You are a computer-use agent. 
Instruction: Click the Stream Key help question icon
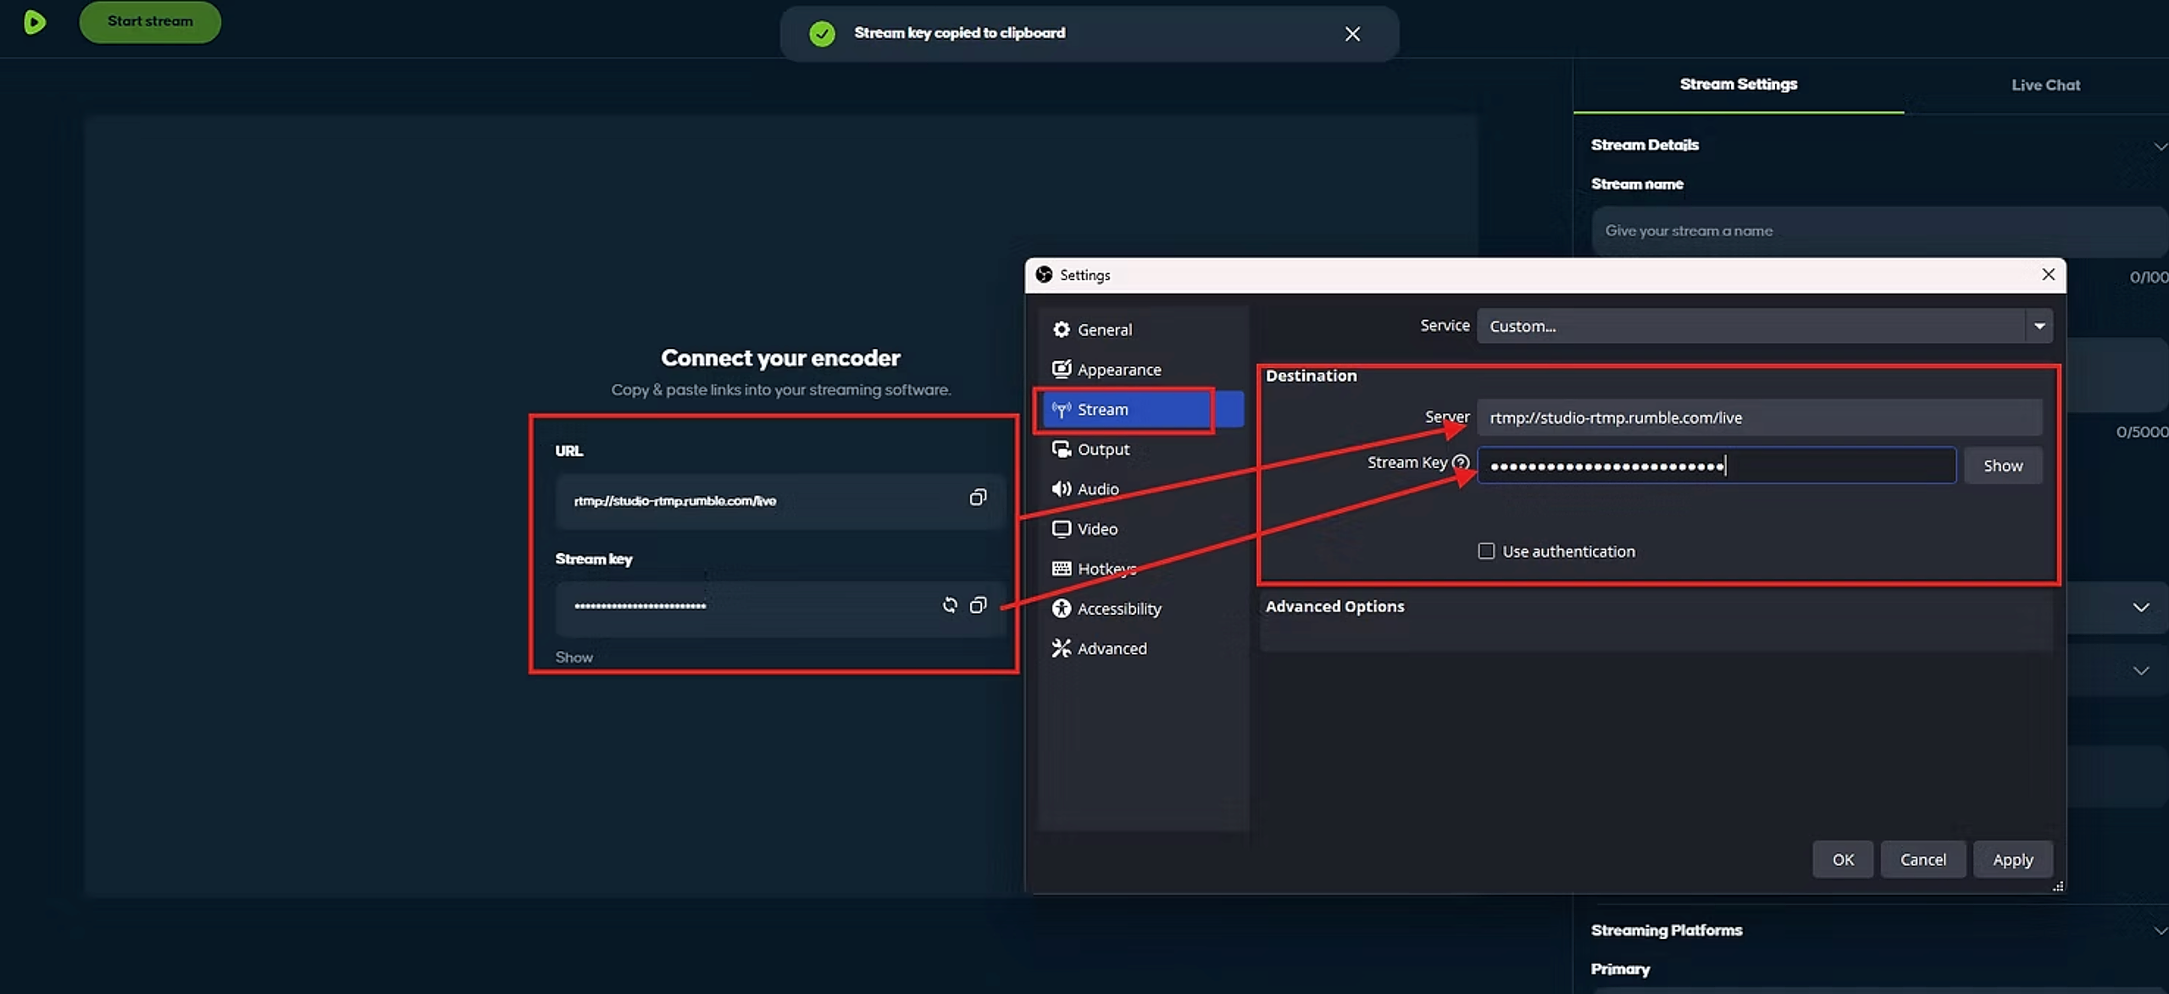[x=1461, y=462]
